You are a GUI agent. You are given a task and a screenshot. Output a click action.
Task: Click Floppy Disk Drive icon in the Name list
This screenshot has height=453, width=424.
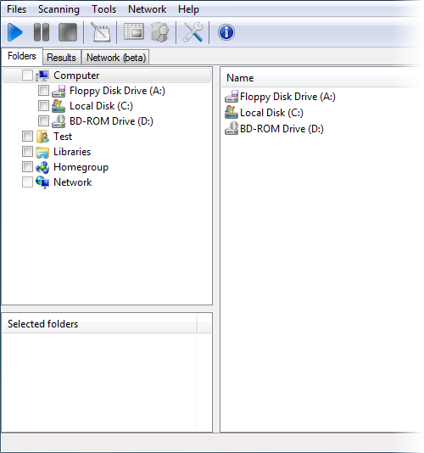point(232,97)
